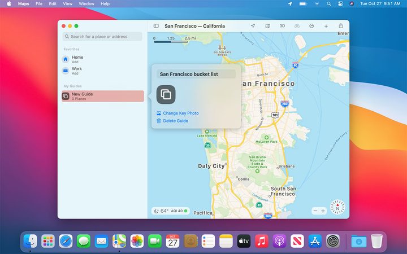Open Photos from the Dock
This screenshot has height=254, width=407.
(137, 241)
